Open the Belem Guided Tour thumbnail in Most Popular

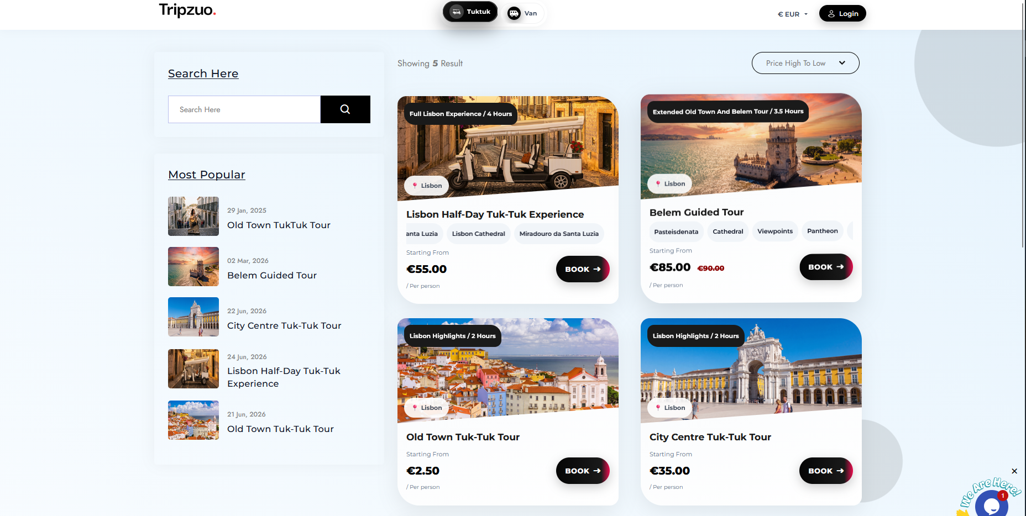[x=193, y=267]
